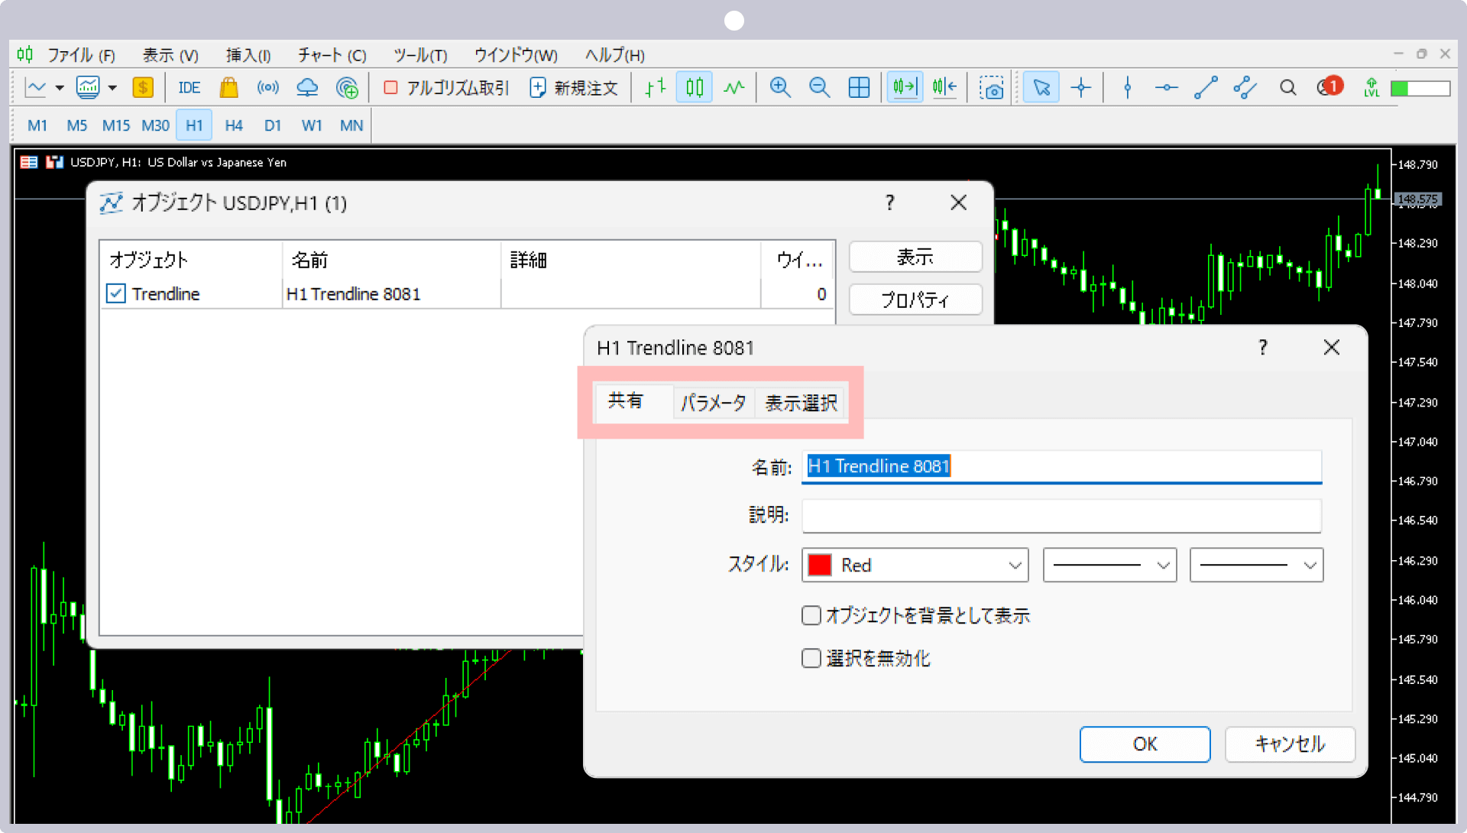Screen dimensions: 1467x833
Task: Select the D1 timeframe
Action: pyautogui.click(x=273, y=125)
